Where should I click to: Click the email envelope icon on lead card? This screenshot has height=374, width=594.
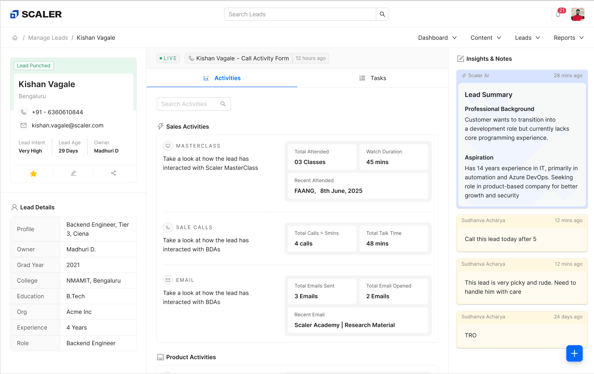click(24, 125)
